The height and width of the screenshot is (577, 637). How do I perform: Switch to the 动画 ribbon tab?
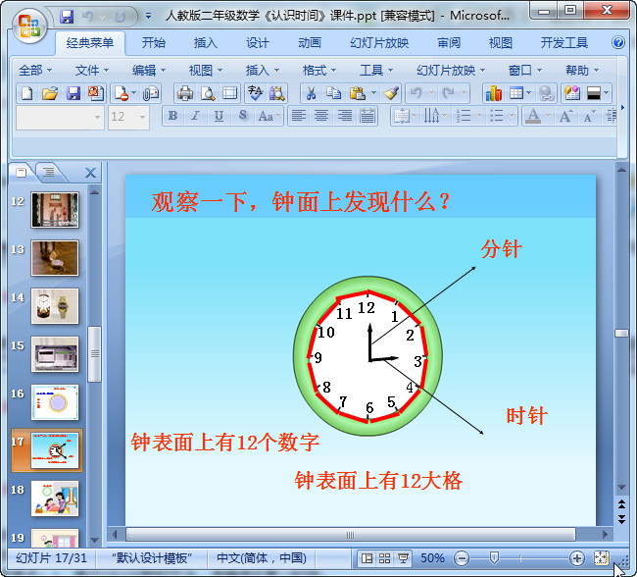tap(310, 43)
